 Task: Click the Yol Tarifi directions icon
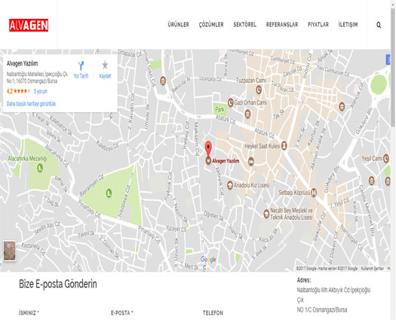click(81, 66)
